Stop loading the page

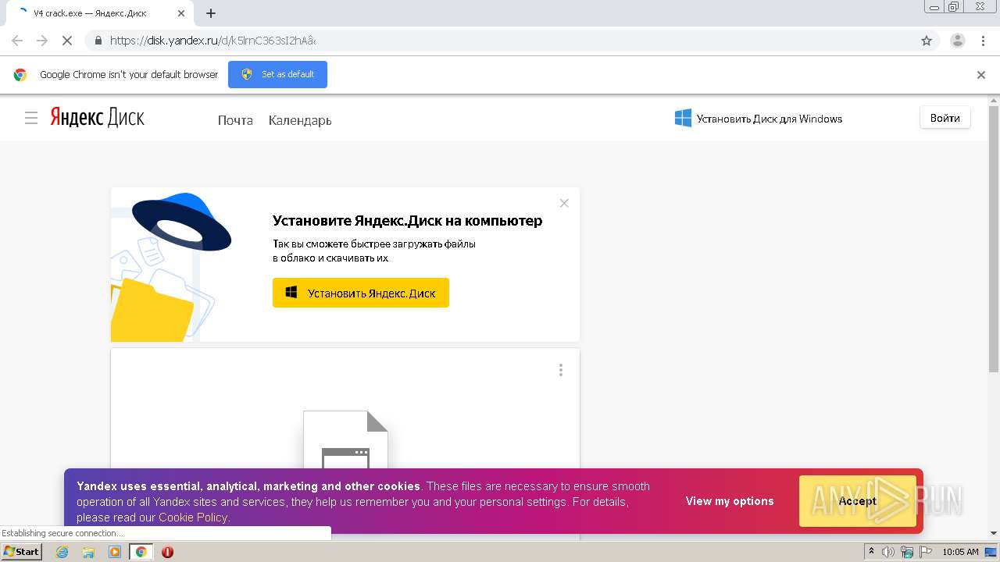tap(67, 41)
